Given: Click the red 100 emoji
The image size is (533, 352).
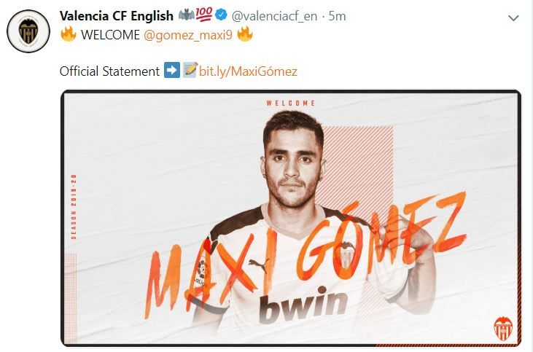Looking at the screenshot, I should (x=204, y=15).
